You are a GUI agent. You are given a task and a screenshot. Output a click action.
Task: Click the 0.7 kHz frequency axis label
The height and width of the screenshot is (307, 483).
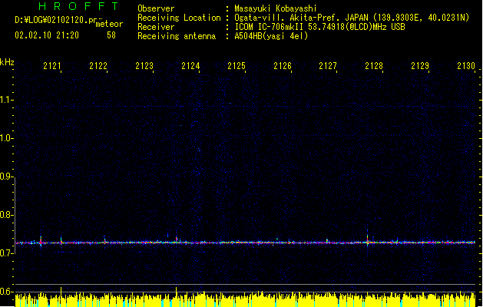pyautogui.click(x=6, y=253)
